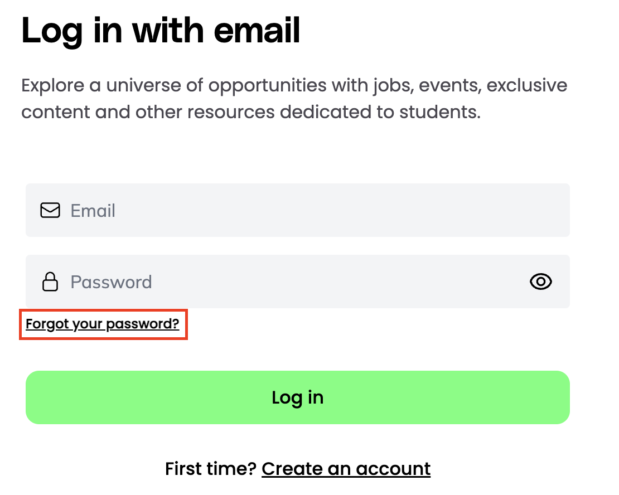
Task: Click the padlock icon in the Password field
Action: coord(50,282)
